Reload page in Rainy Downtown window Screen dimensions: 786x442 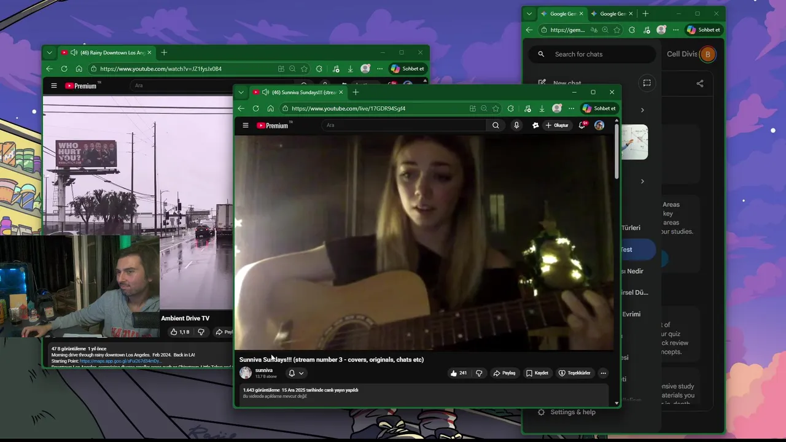tap(64, 69)
